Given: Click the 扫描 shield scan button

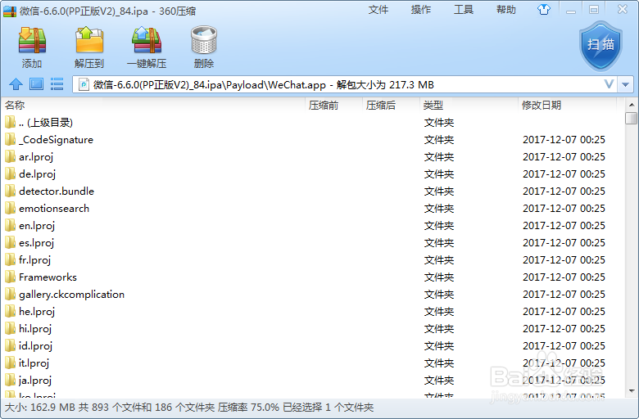Looking at the screenshot, I should [x=600, y=46].
